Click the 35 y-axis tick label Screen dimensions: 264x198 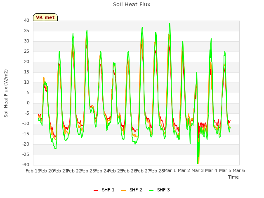tap(26, 31)
